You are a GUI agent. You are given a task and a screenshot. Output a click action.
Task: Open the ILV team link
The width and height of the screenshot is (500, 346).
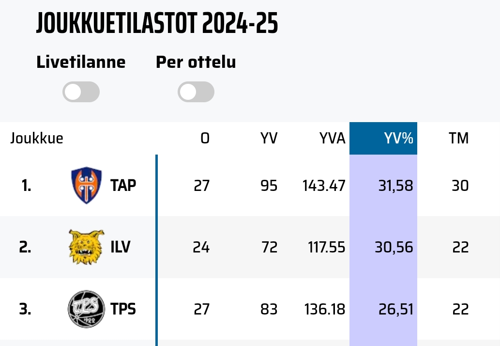pos(120,248)
